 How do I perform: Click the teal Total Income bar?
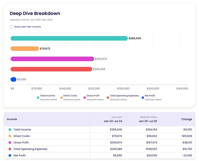(69, 38)
